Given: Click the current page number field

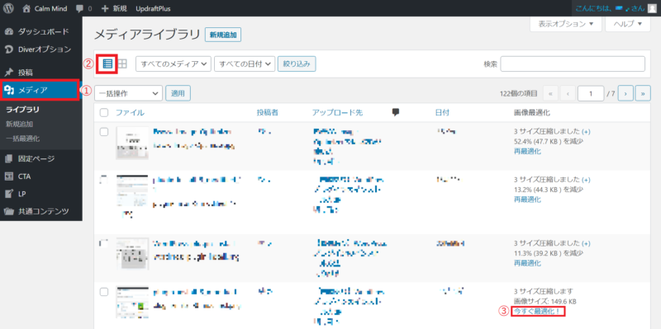Looking at the screenshot, I should [591, 94].
